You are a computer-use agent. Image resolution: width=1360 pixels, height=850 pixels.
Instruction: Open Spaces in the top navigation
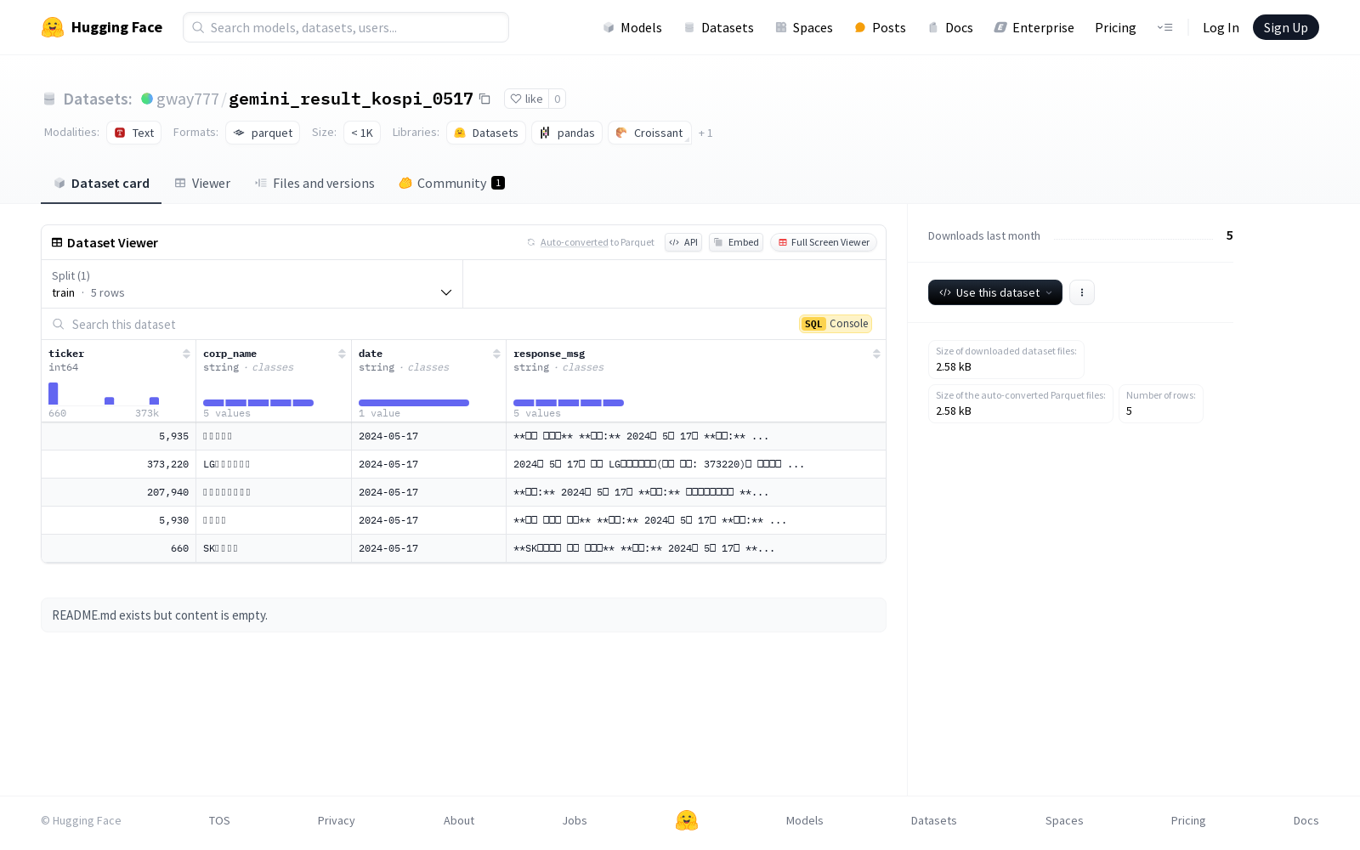click(x=804, y=27)
